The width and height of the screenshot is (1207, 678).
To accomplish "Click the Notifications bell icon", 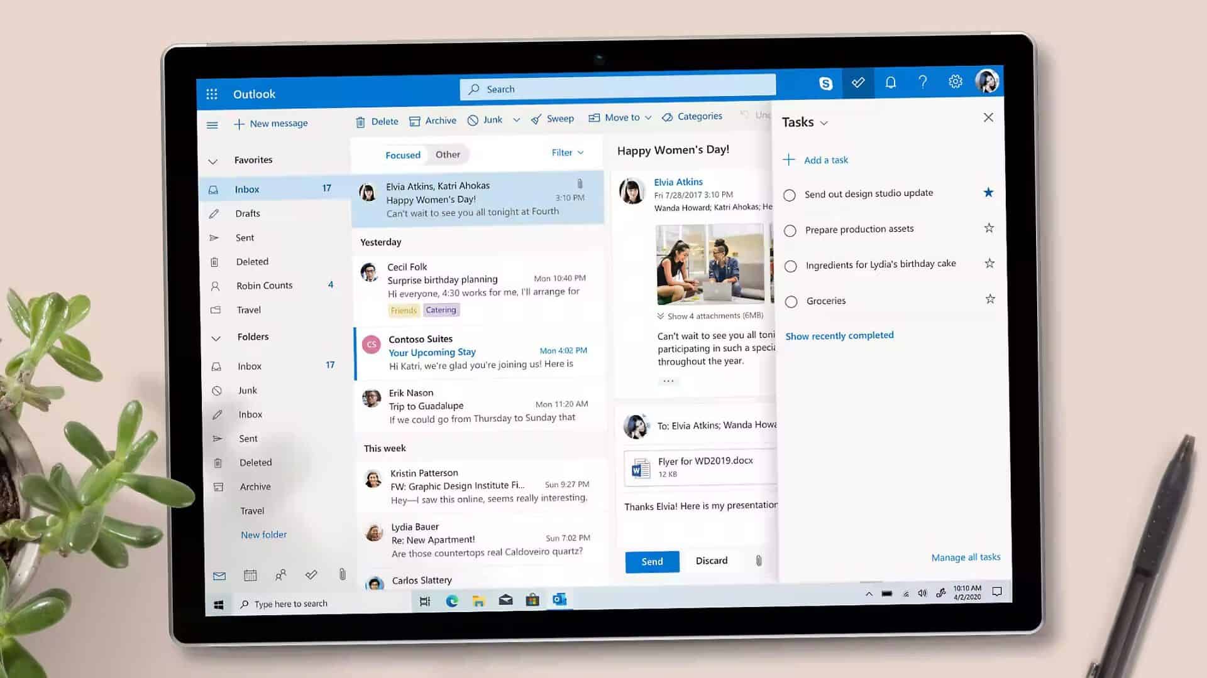I will click(x=890, y=82).
